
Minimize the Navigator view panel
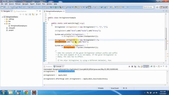point(37,11)
